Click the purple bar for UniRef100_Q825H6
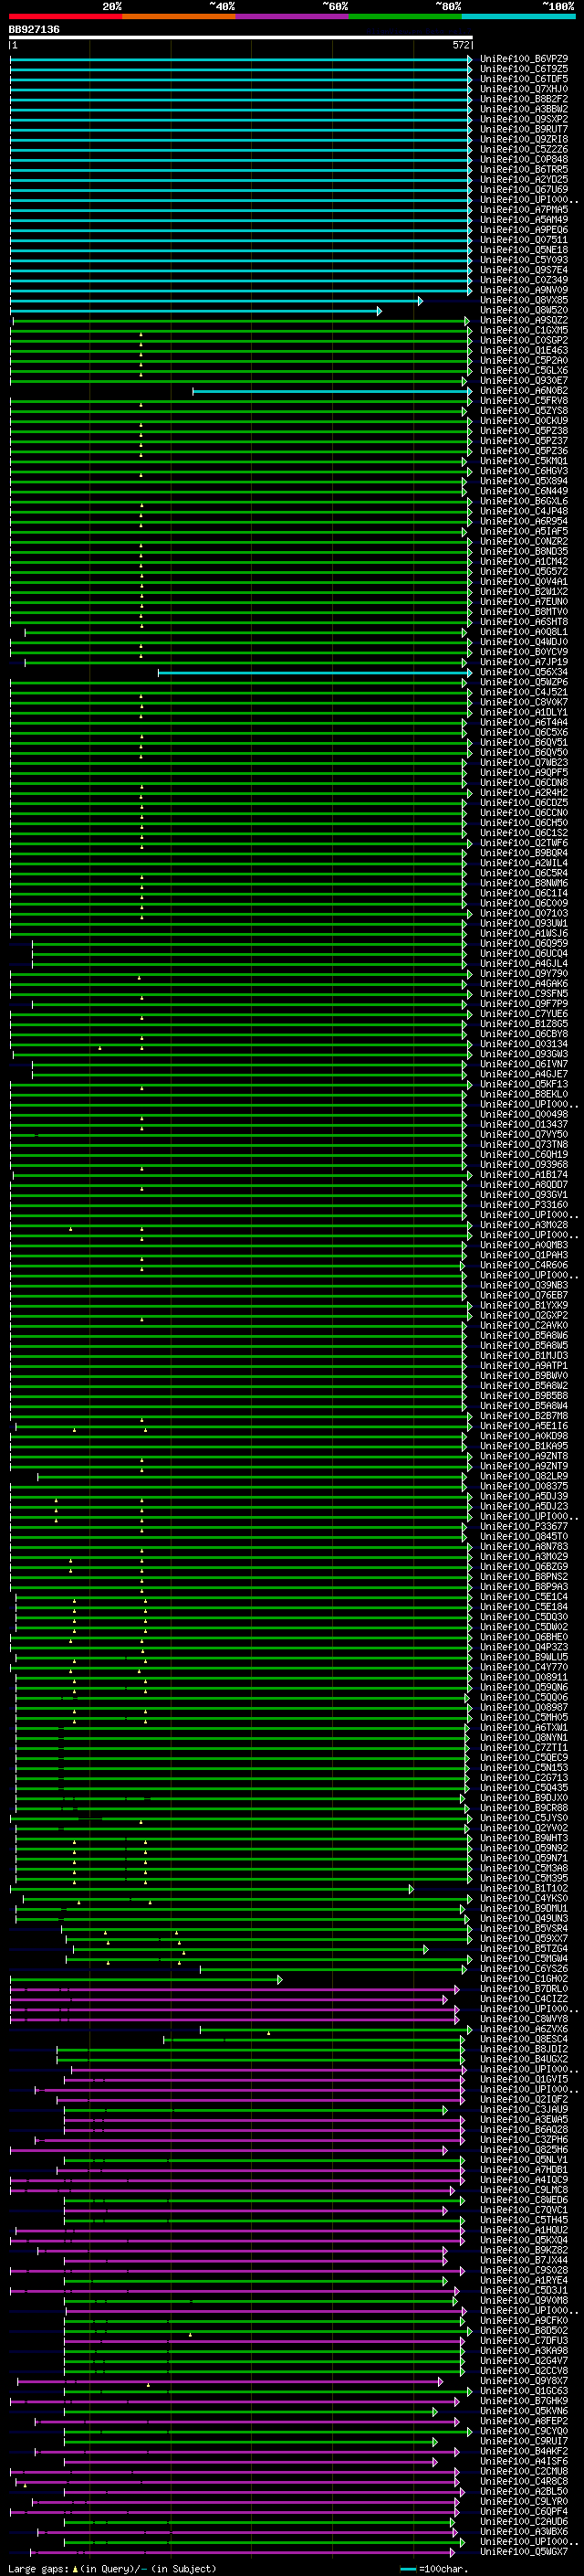Viewport: 584px width, 2576px height. [229, 2149]
